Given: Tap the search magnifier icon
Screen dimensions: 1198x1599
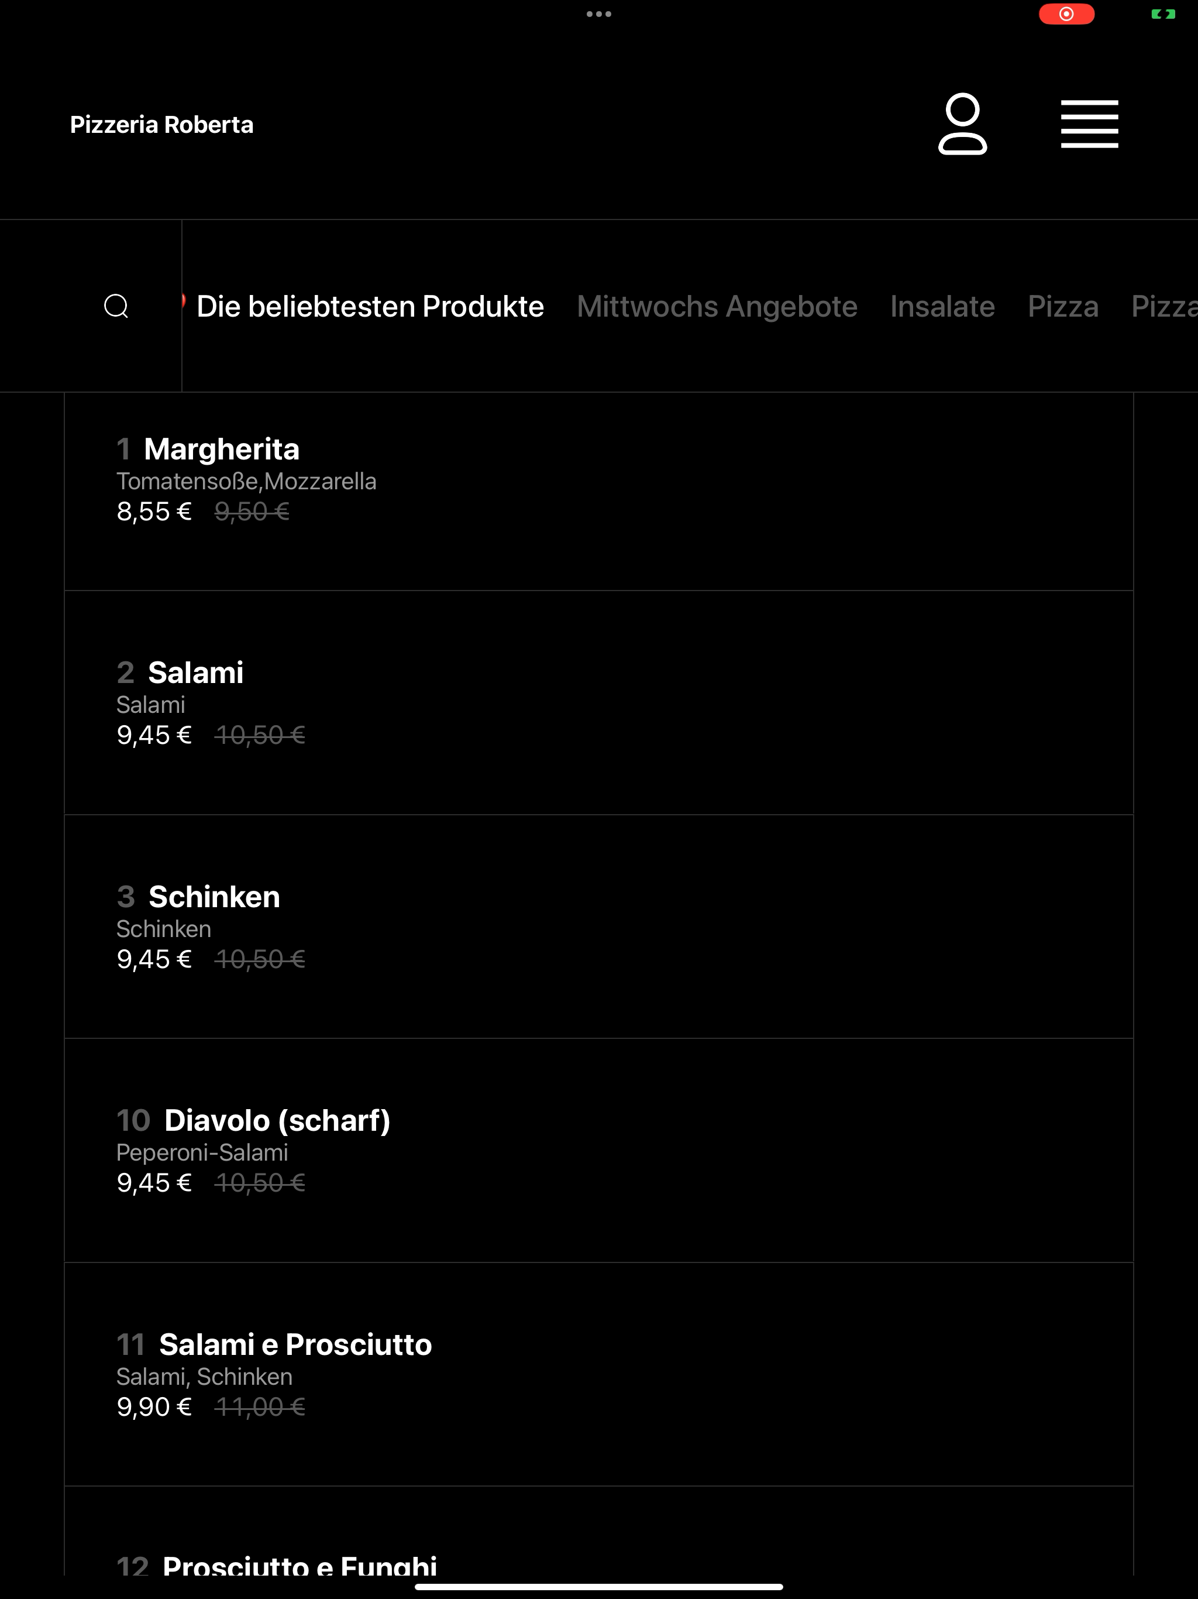Looking at the screenshot, I should pos(116,306).
